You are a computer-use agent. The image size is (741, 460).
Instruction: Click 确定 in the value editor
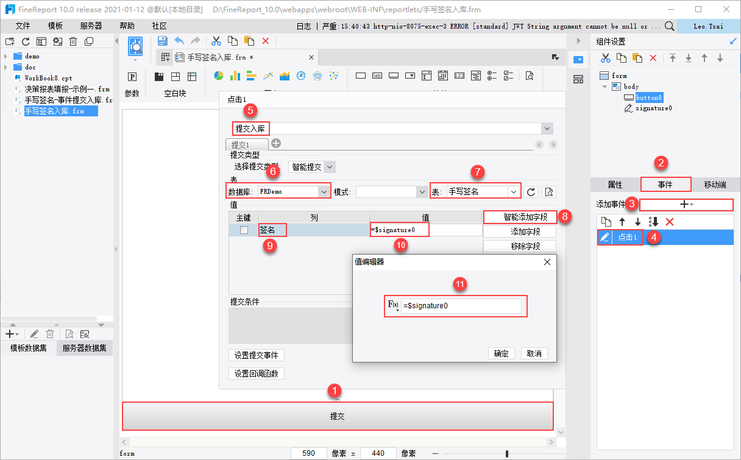(x=501, y=353)
